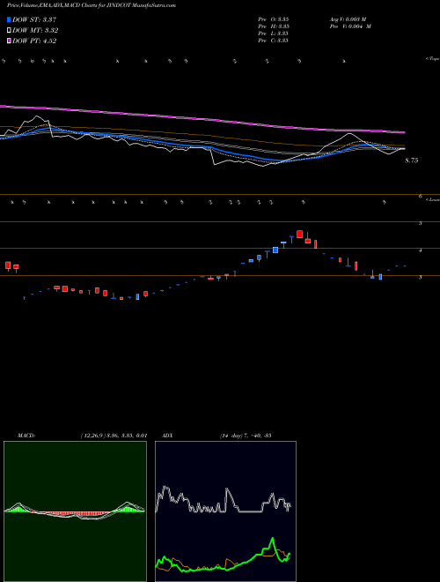Click the 'MACD:' panel heading
Screen dimensions: 440x582
tap(26, 436)
